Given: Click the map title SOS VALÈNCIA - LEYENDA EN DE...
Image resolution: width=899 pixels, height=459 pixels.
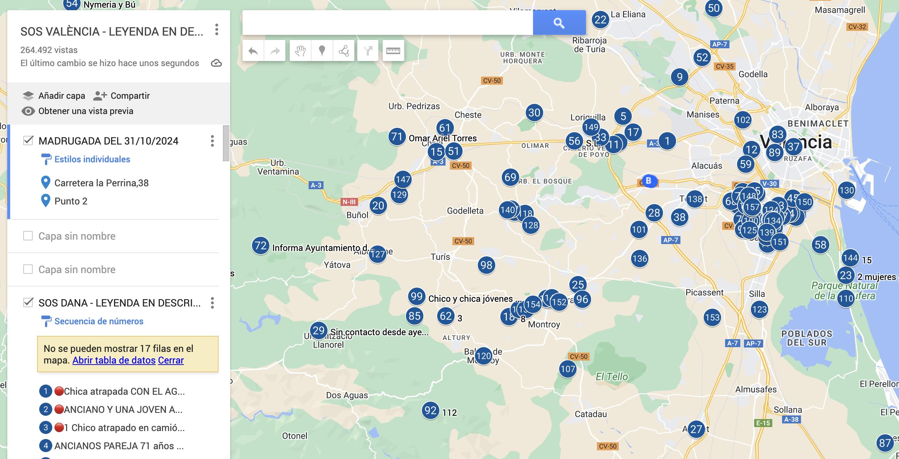Looking at the screenshot, I should point(112,32).
